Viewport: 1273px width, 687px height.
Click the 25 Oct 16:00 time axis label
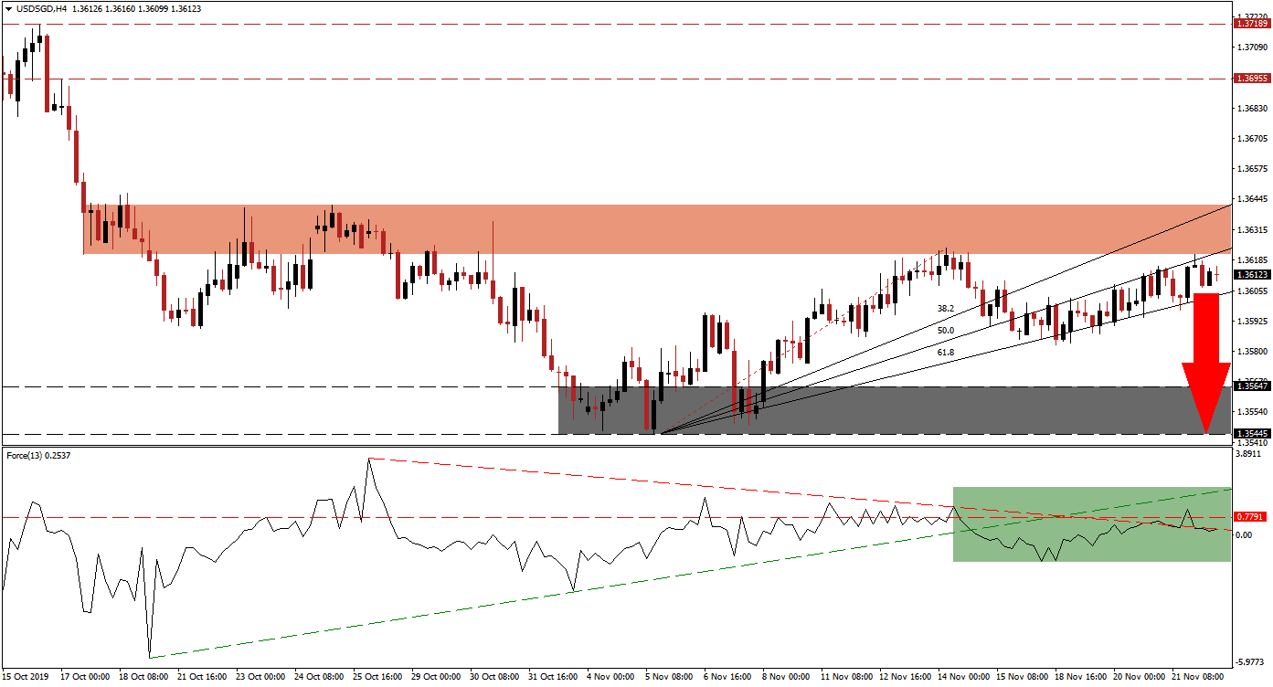(377, 677)
